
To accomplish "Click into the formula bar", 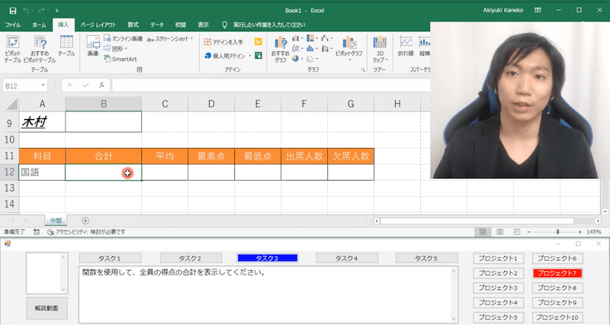I will [x=271, y=85].
